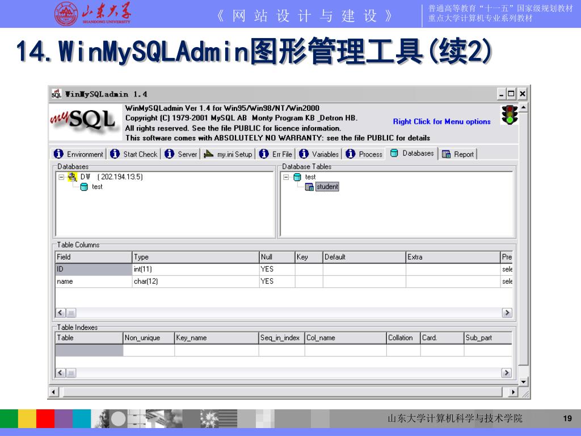Image resolution: width=581 pixels, height=436 pixels.
Task: Click the Environment tab info icon
Action: tap(58, 153)
